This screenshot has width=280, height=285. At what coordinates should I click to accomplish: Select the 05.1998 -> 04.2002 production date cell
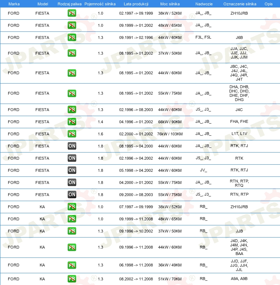(136, 170)
